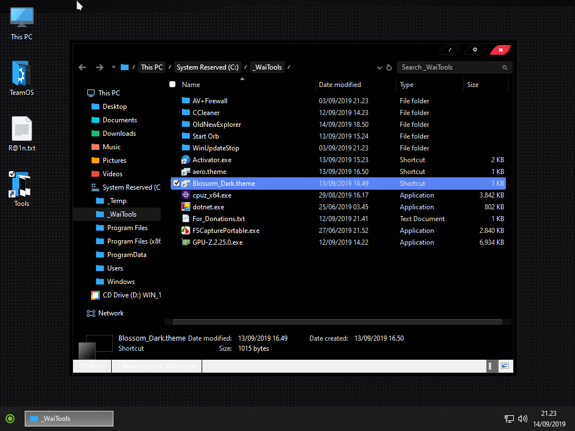
Task: Select FSCapturePortable.exe icon
Action: (x=186, y=230)
